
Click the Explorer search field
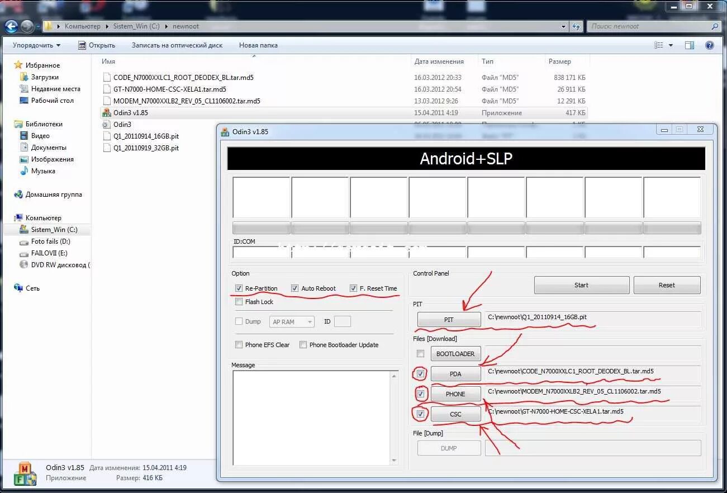click(654, 26)
